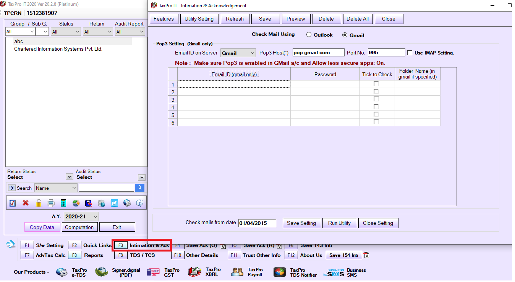This screenshot has width=515, height=282.
Task: Click the Utility Setting button
Action: [199, 19]
